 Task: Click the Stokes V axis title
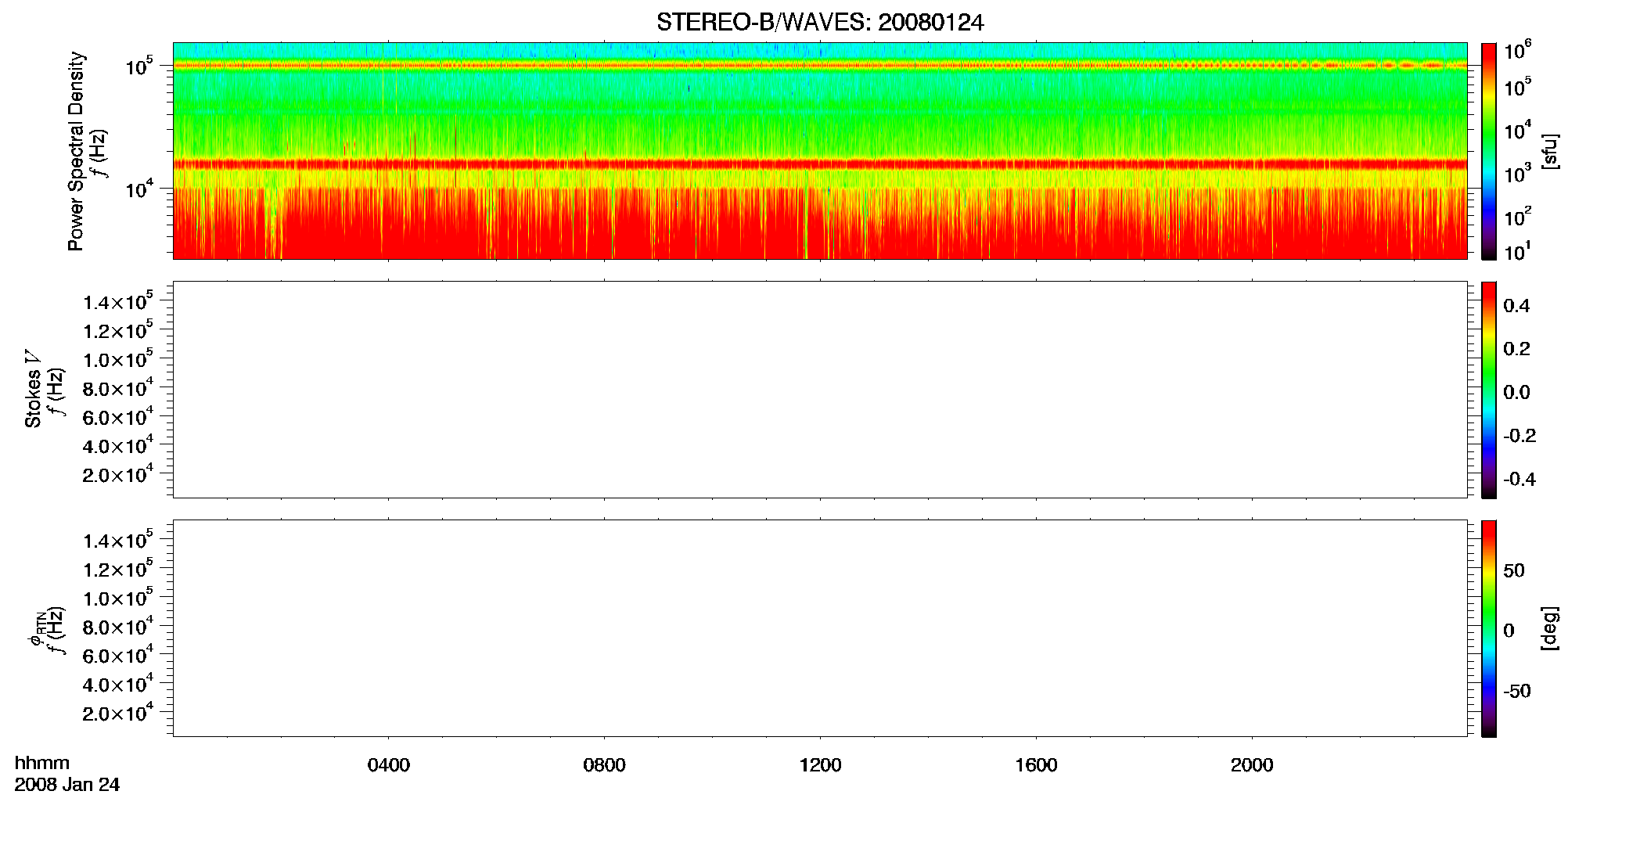pyautogui.click(x=33, y=389)
